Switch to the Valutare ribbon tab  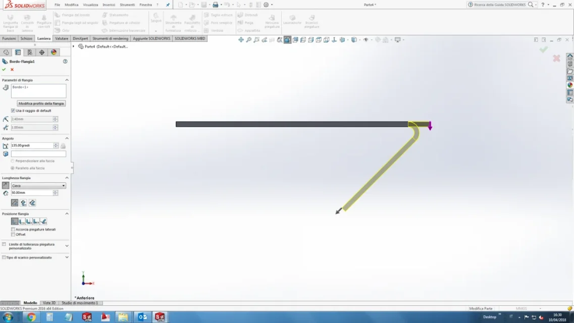pyautogui.click(x=62, y=38)
